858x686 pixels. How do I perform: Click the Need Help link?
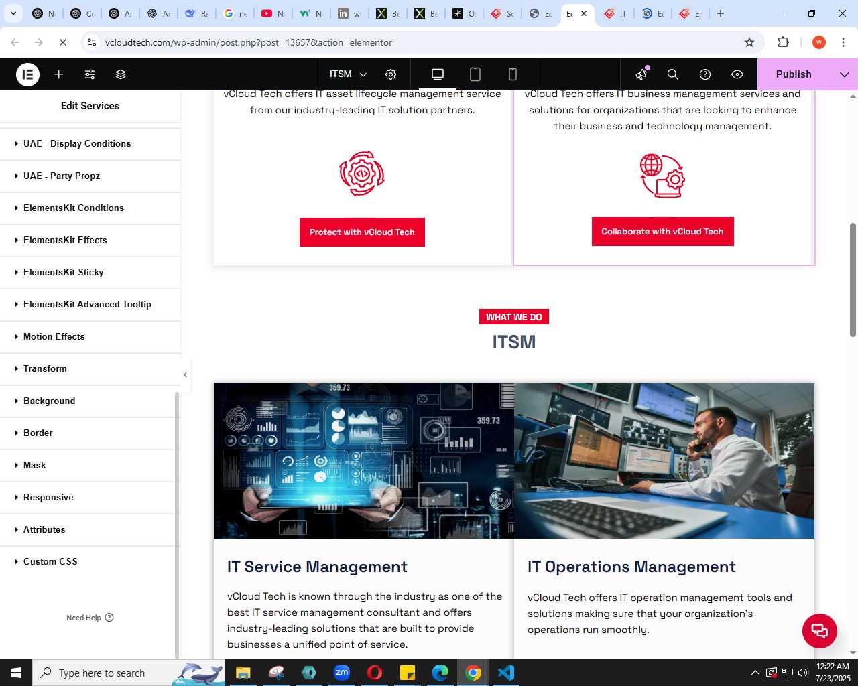click(90, 618)
